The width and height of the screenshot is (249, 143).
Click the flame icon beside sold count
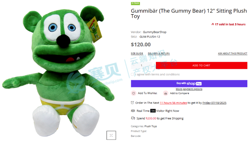[213, 24]
